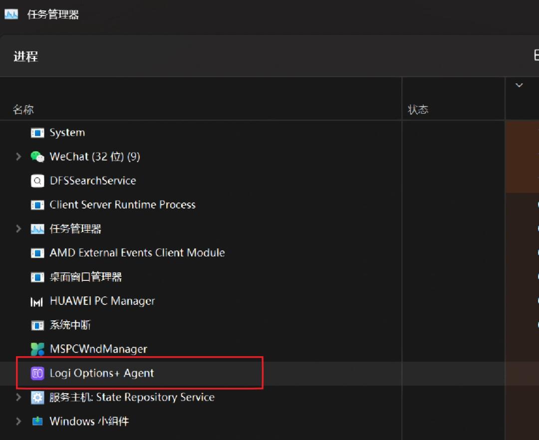
Task: Click the HUAWEI PC Manager icon
Action: (37, 302)
